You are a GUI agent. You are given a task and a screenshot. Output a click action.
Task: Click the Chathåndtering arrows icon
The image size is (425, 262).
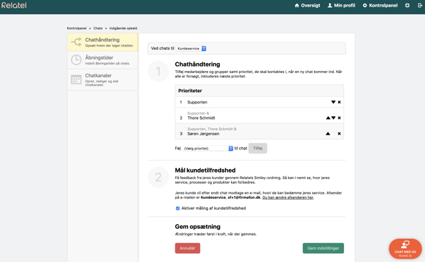[76, 42]
